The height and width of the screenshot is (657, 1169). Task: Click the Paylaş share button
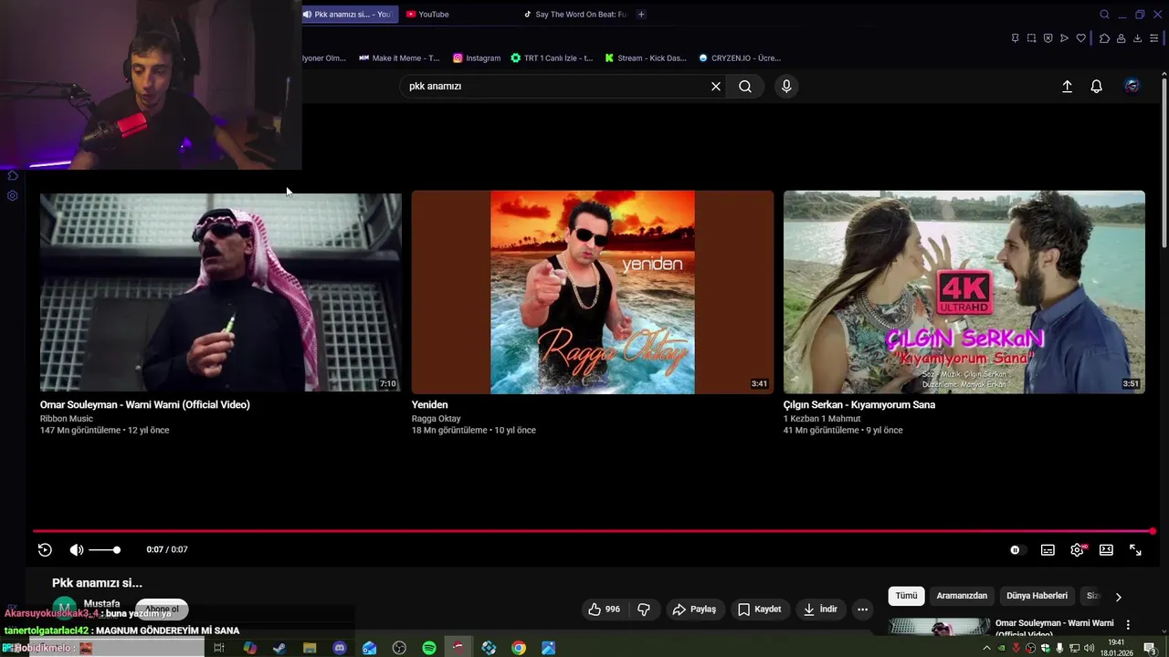pyautogui.click(x=694, y=609)
